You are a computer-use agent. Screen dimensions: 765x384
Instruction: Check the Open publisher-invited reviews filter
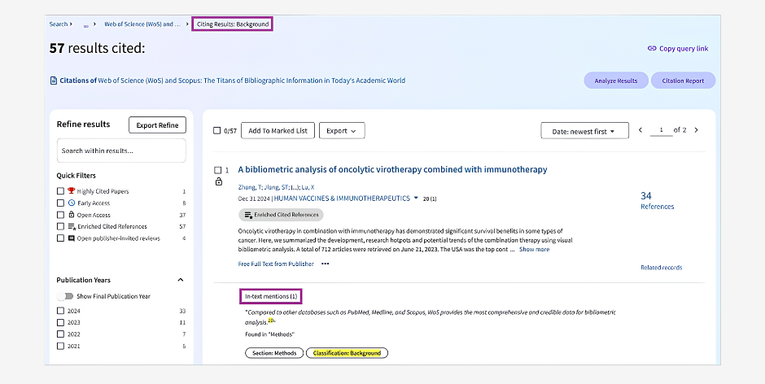click(60, 238)
